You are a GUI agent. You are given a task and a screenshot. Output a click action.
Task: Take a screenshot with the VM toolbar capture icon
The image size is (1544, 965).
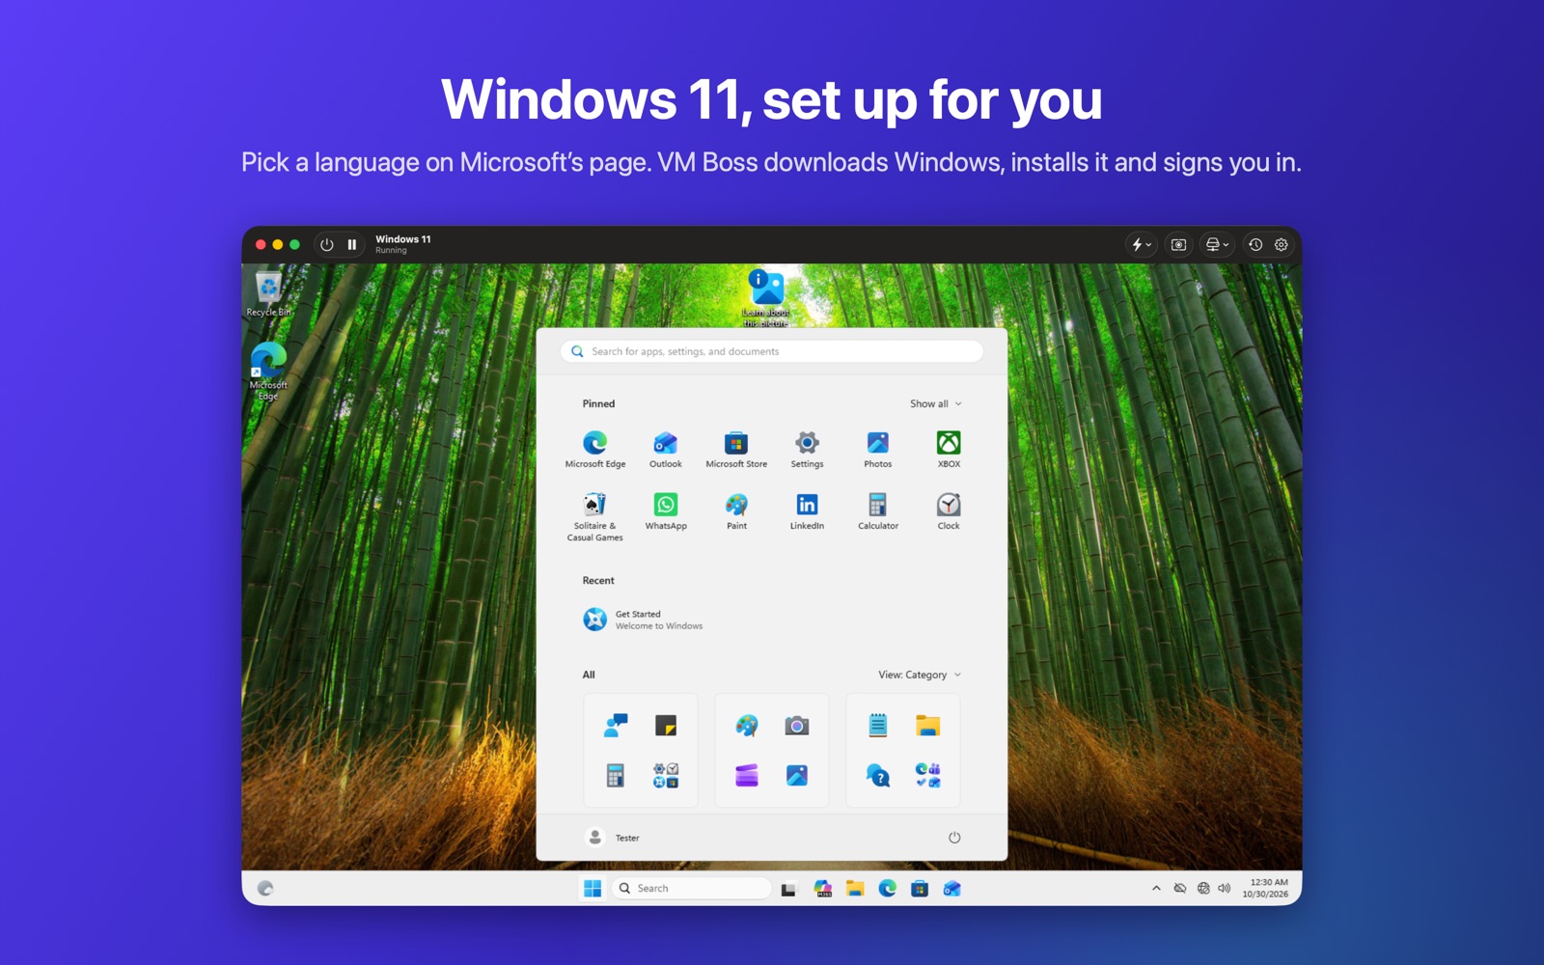(x=1178, y=245)
